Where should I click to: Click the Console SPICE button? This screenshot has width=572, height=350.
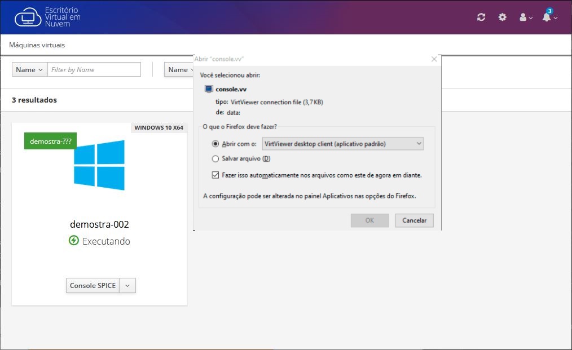coord(93,286)
